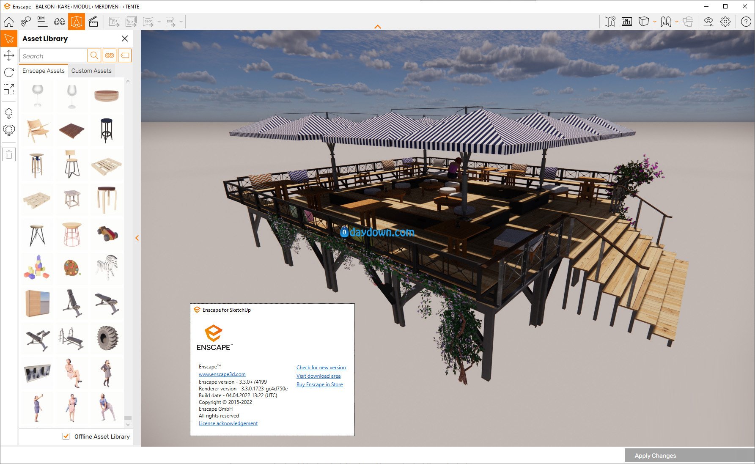Select the black bar stool asset

pyautogui.click(x=107, y=130)
